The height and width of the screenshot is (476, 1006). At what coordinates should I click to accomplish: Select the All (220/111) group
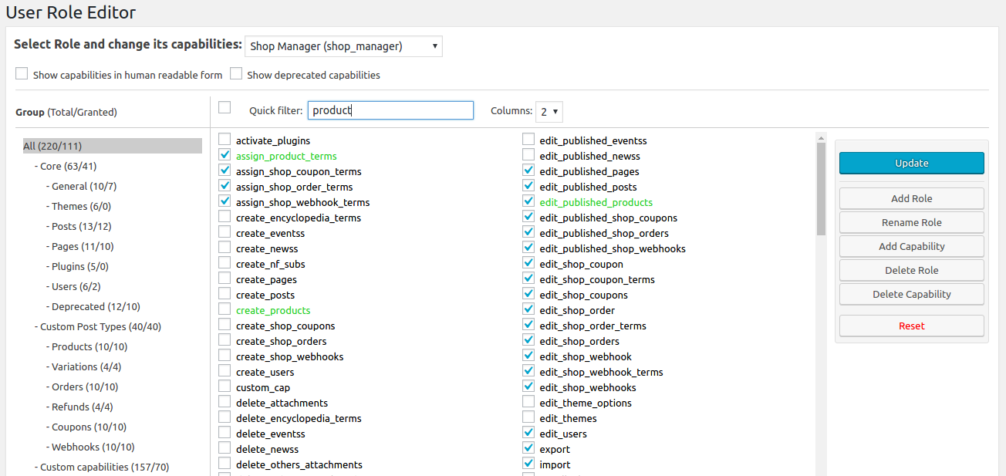point(52,146)
